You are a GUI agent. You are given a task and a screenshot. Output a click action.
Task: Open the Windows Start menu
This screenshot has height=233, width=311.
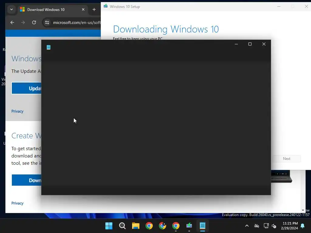pyautogui.click(x=109, y=226)
